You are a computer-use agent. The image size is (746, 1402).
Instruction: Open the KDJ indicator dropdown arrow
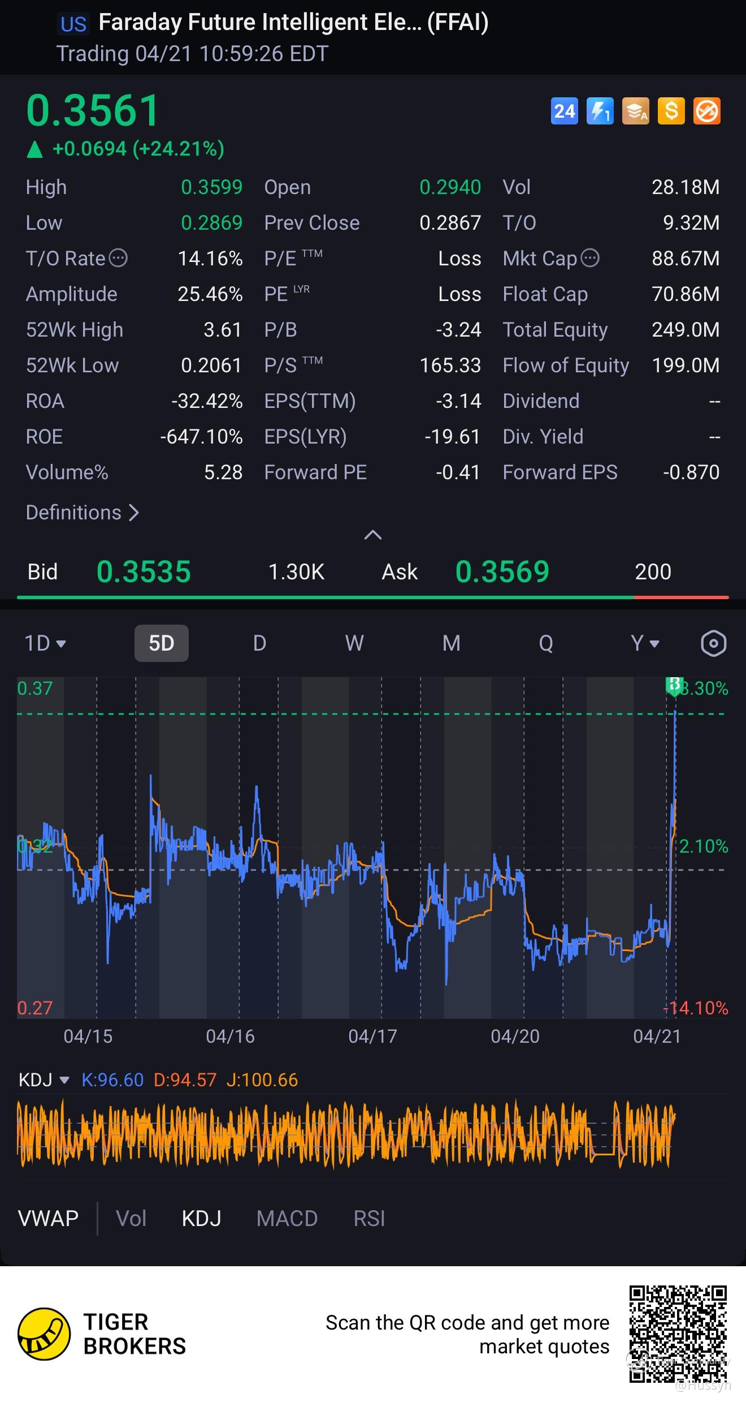(x=64, y=1080)
